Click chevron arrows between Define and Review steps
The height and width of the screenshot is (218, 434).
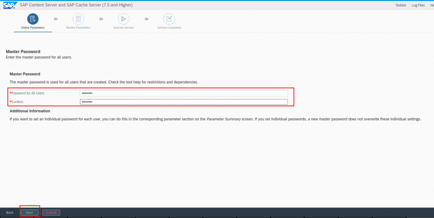click(x=56, y=19)
